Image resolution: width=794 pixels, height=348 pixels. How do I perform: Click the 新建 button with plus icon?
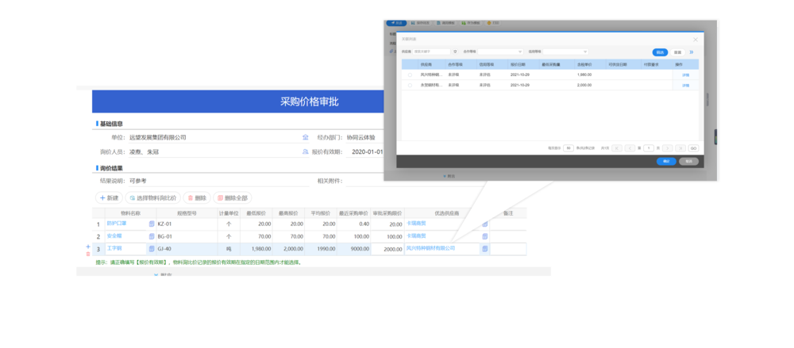point(109,198)
